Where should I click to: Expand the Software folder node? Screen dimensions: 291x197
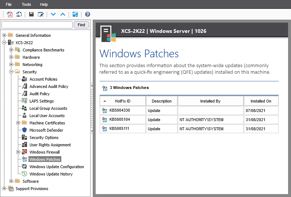(x=11, y=181)
